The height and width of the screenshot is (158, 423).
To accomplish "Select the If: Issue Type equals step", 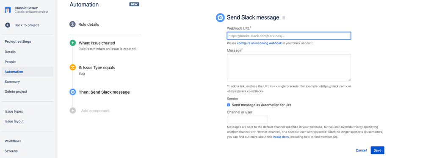I will [97, 67].
